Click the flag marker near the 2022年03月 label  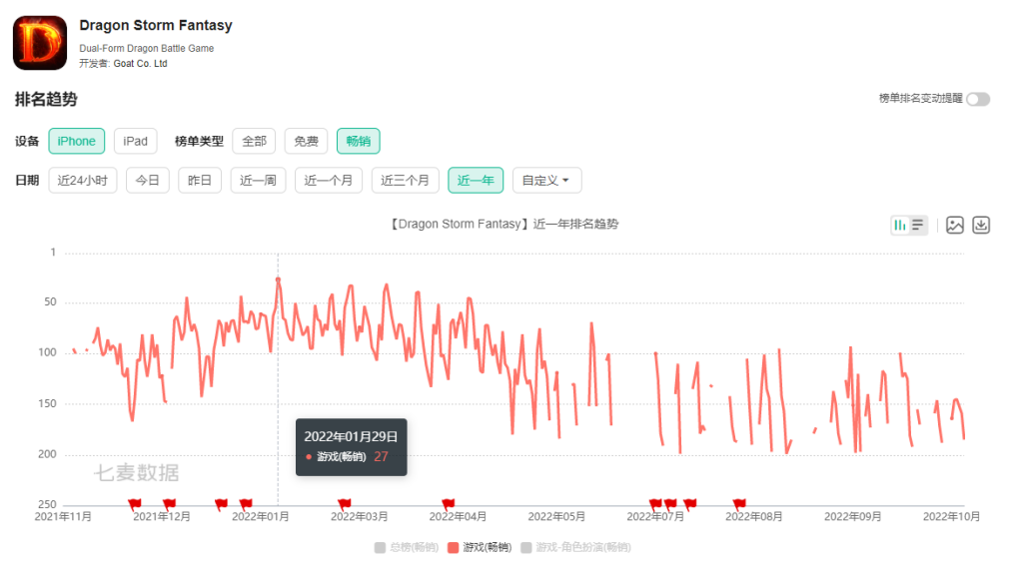pos(345,504)
